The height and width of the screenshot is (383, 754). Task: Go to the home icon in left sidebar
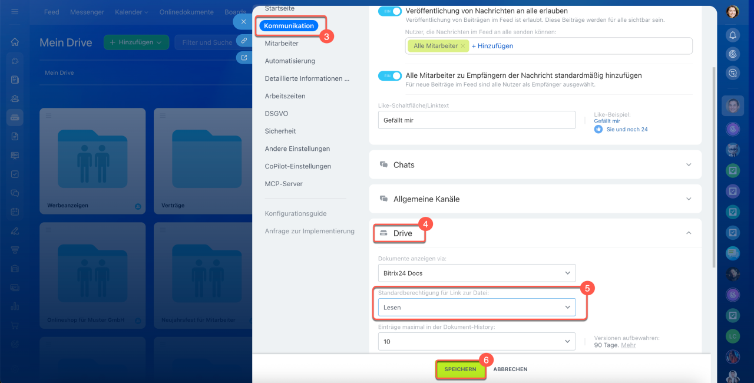coord(15,42)
